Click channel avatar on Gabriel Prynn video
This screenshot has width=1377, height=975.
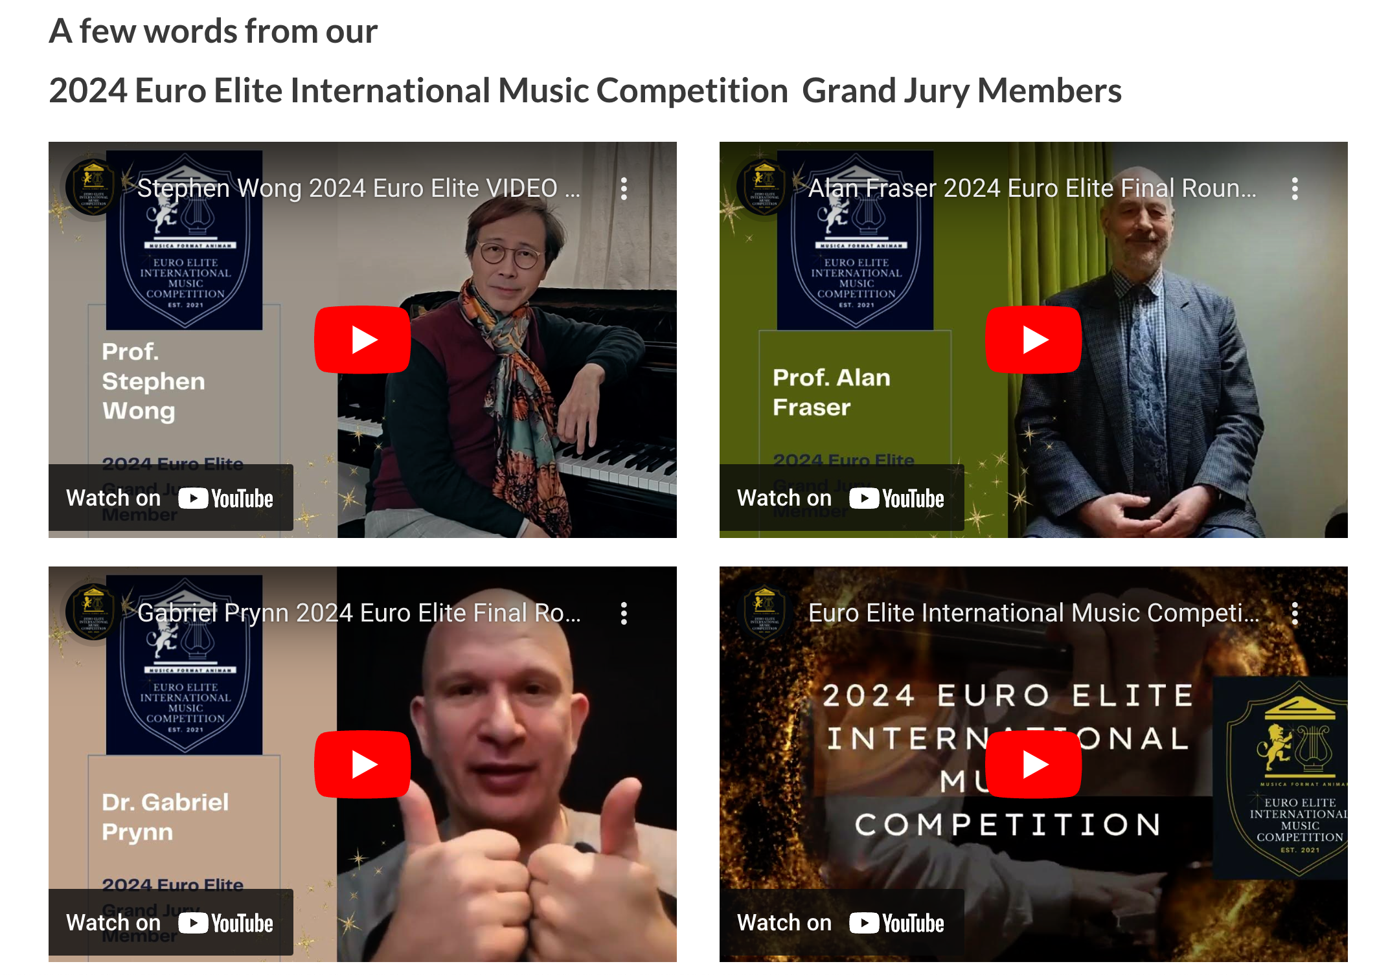pyautogui.click(x=93, y=612)
